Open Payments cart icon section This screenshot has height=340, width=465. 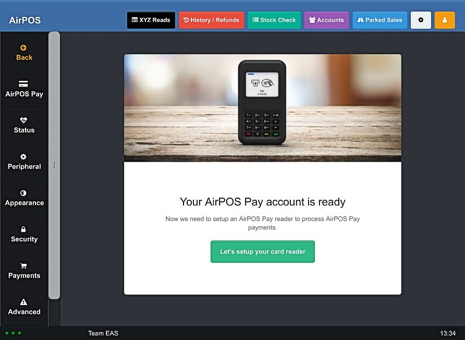tap(23, 266)
